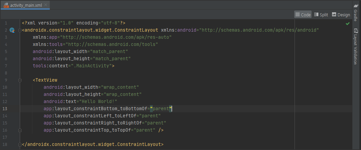Click the Code view lines icon

tap(298, 15)
